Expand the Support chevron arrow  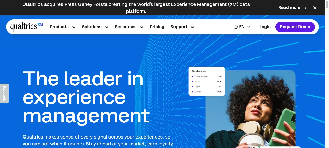[193, 27]
